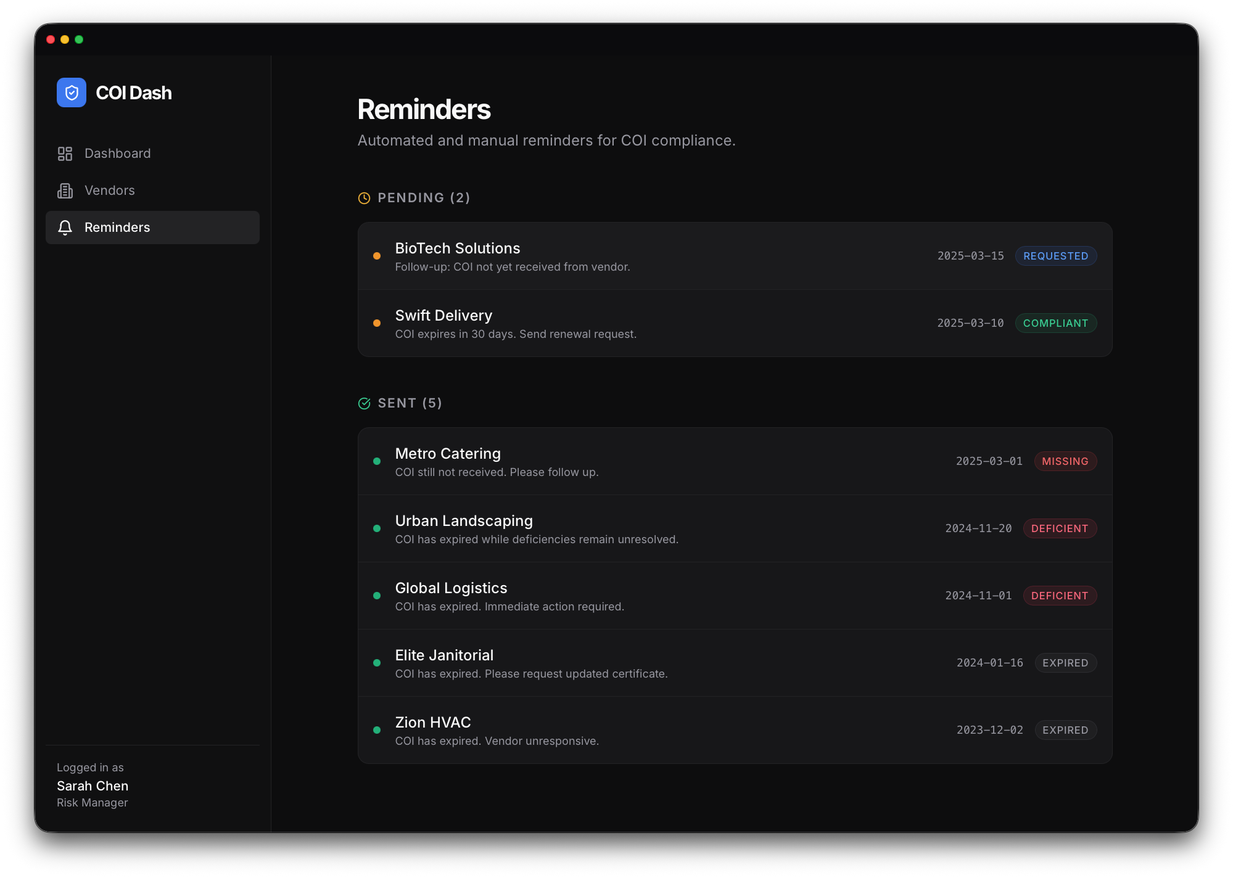The height and width of the screenshot is (878, 1233).
Task: Click the checkmark icon next to SENT
Action: [x=363, y=403]
